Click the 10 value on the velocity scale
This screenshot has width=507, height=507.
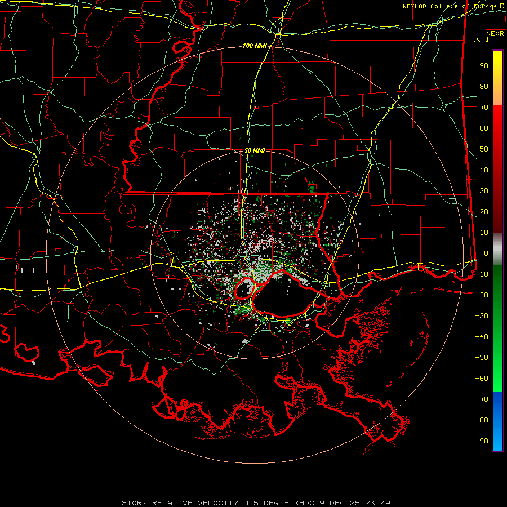(484, 233)
